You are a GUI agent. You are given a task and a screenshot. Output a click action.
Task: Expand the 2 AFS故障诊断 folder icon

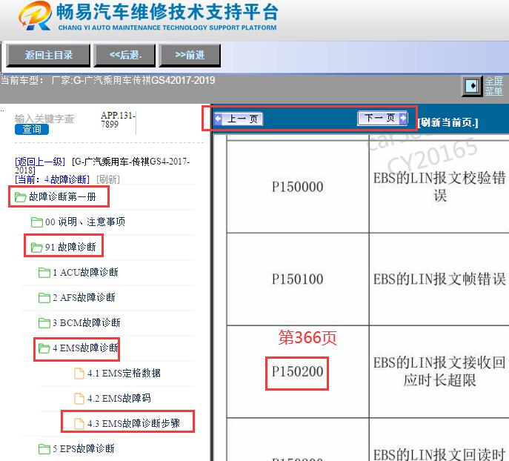tap(44, 298)
